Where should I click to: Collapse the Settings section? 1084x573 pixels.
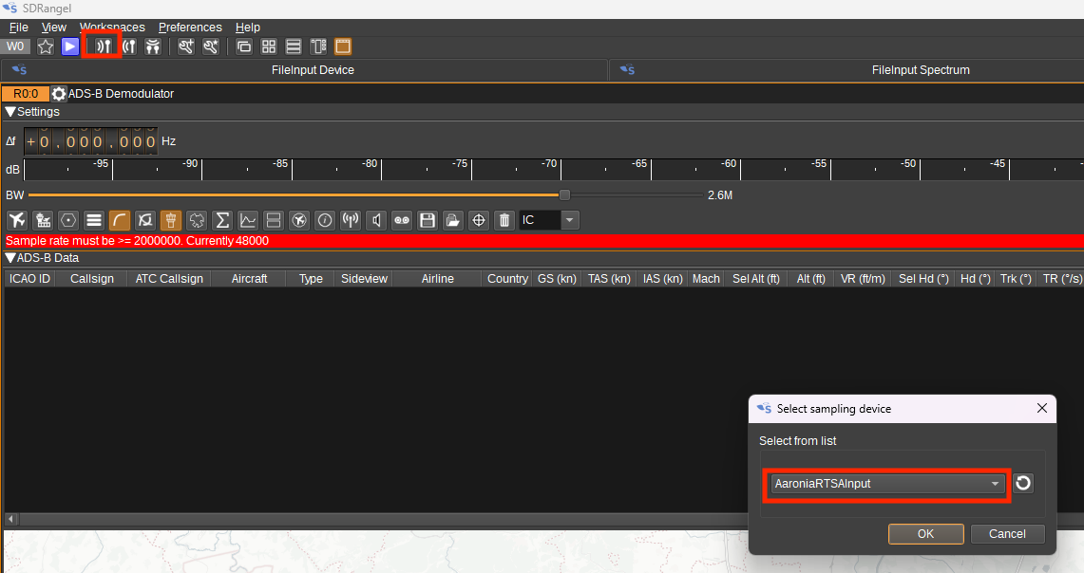pos(10,112)
